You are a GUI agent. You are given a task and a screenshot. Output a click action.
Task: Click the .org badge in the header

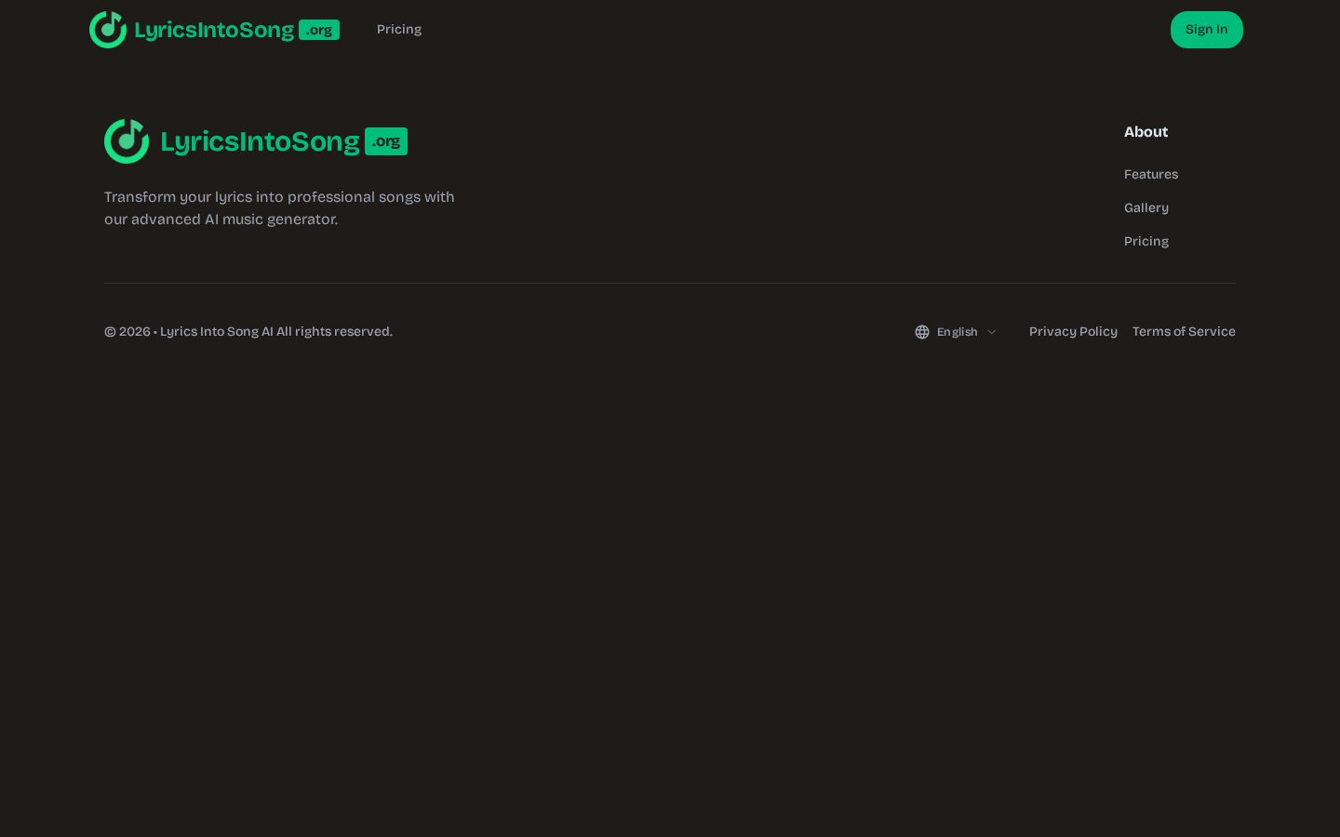(x=319, y=30)
